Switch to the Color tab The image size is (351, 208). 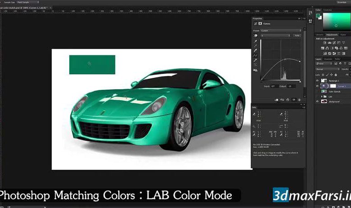[318, 10]
